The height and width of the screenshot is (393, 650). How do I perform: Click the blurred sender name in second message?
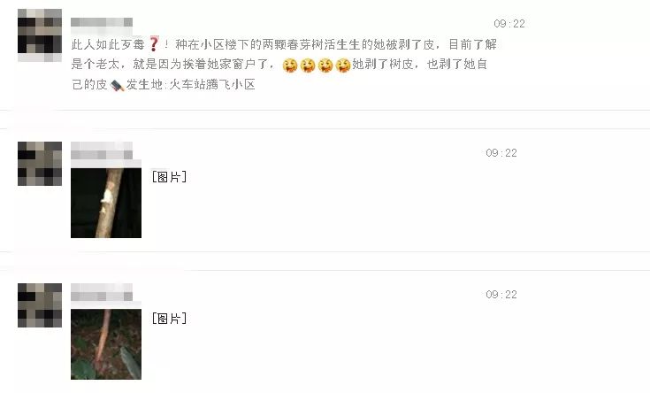coord(102,155)
